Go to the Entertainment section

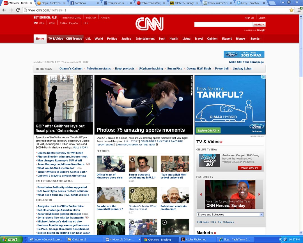[x=145, y=39]
